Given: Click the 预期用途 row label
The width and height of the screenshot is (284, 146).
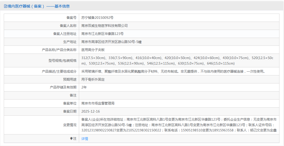Looking at the screenshot, I should (70, 79).
